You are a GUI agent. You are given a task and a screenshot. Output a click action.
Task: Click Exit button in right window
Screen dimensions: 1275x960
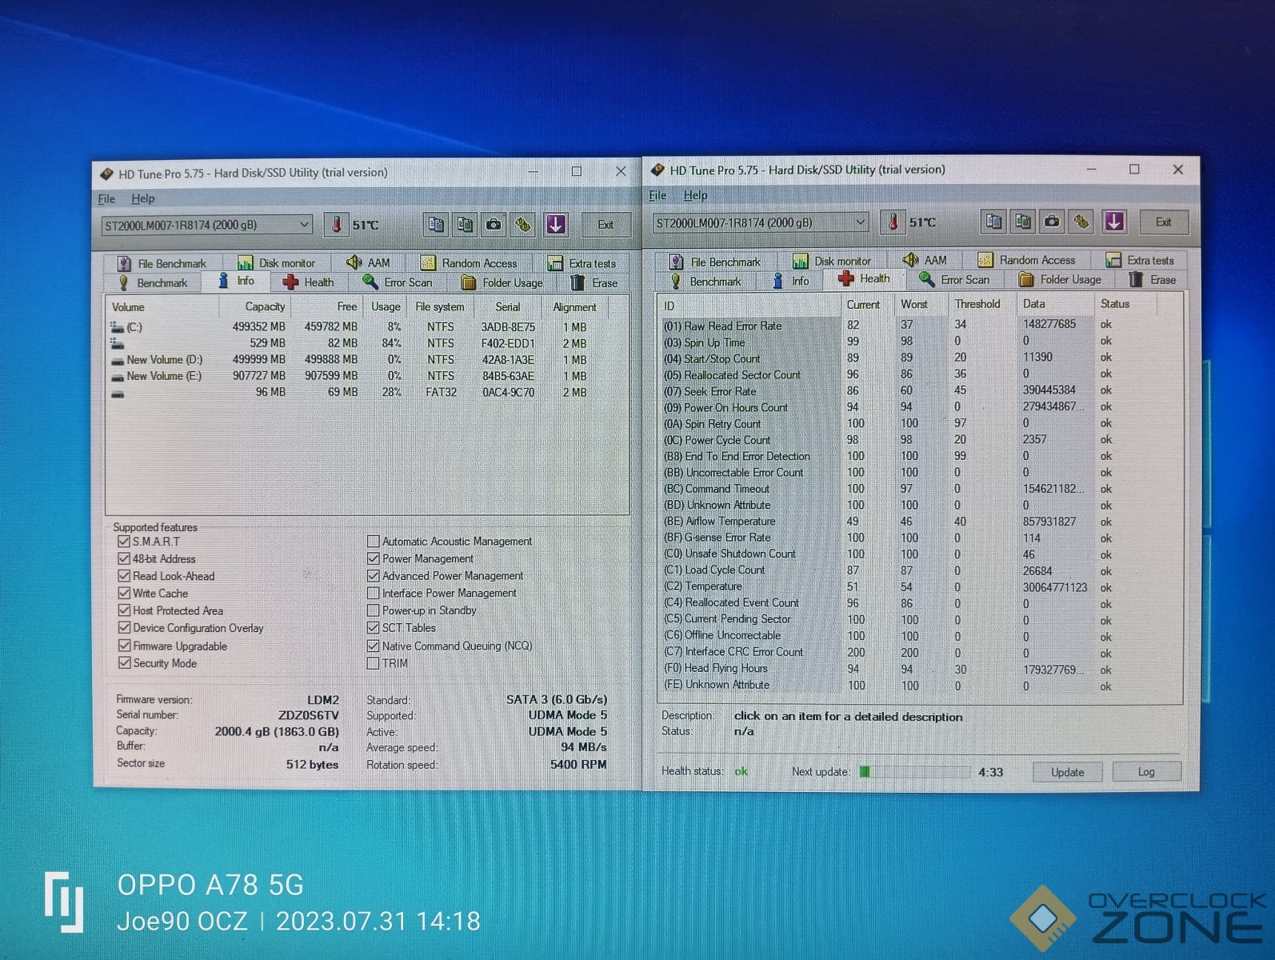(x=1163, y=222)
